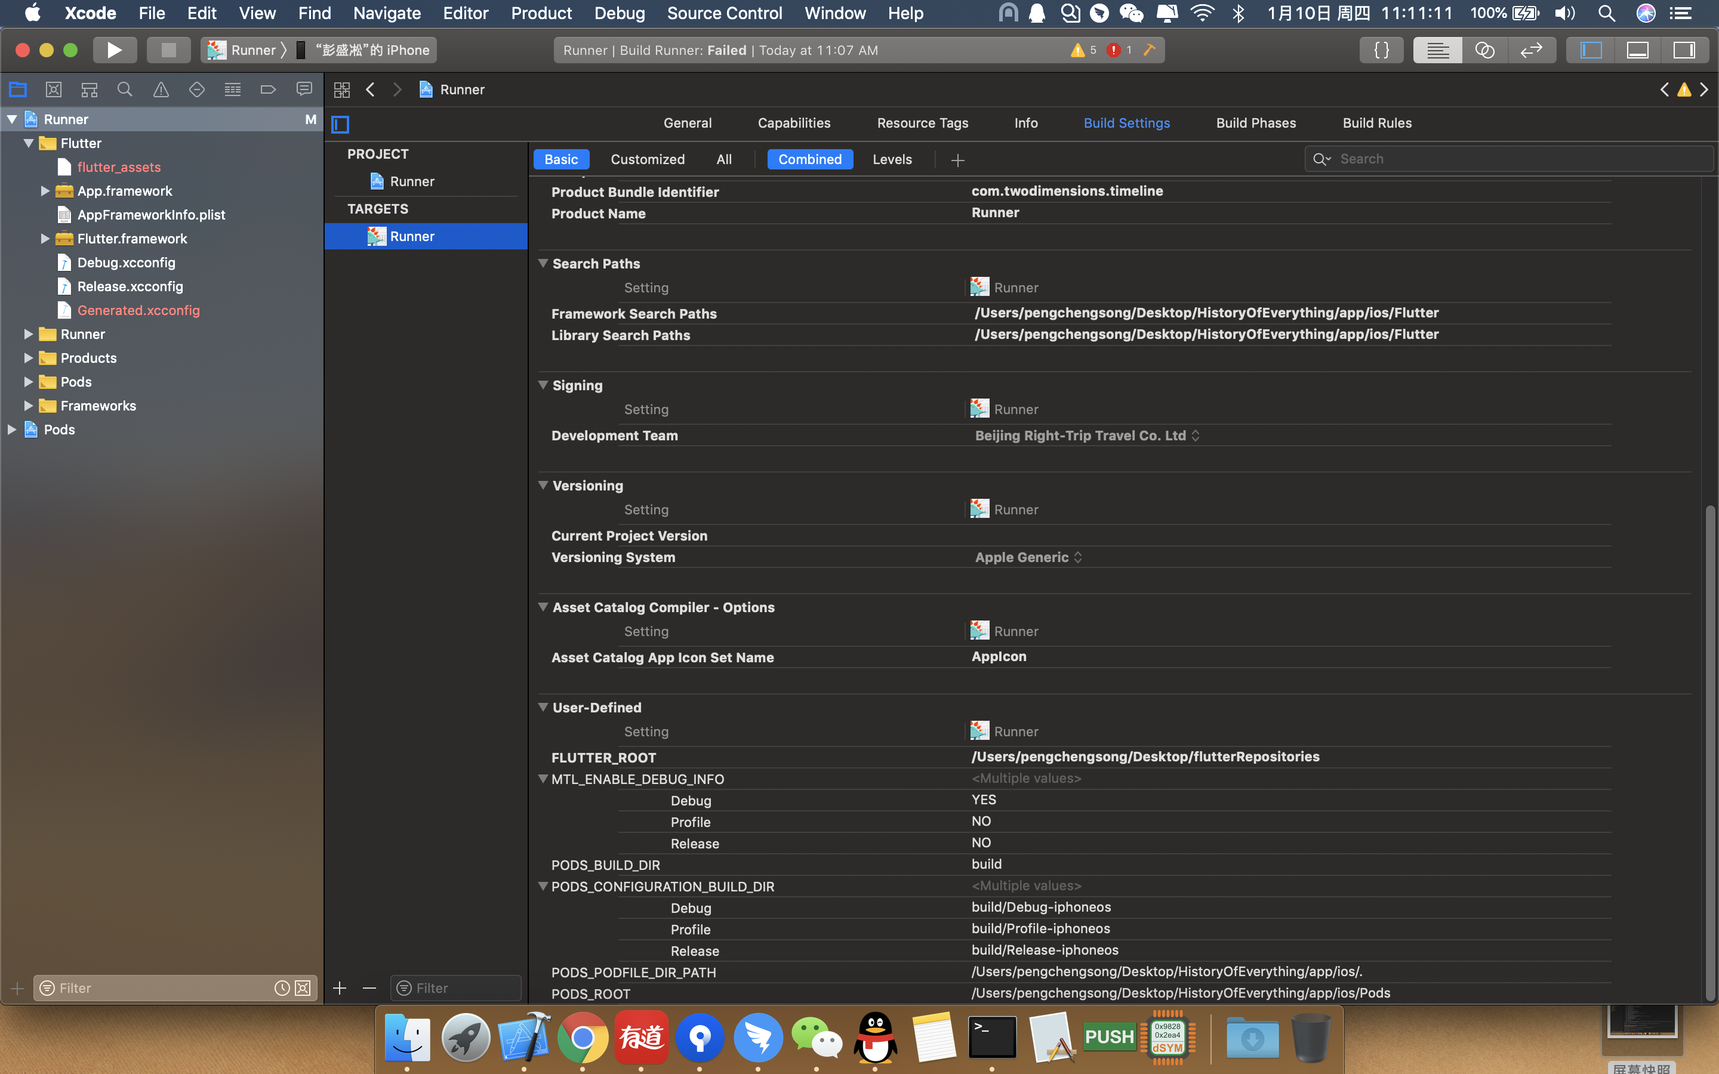Open the Debug navigator icon
This screenshot has width=1719, height=1074.
tap(232, 89)
